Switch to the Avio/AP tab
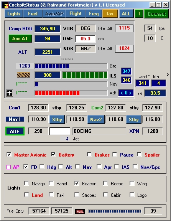The height and width of the screenshot is (221, 171). (54, 14)
